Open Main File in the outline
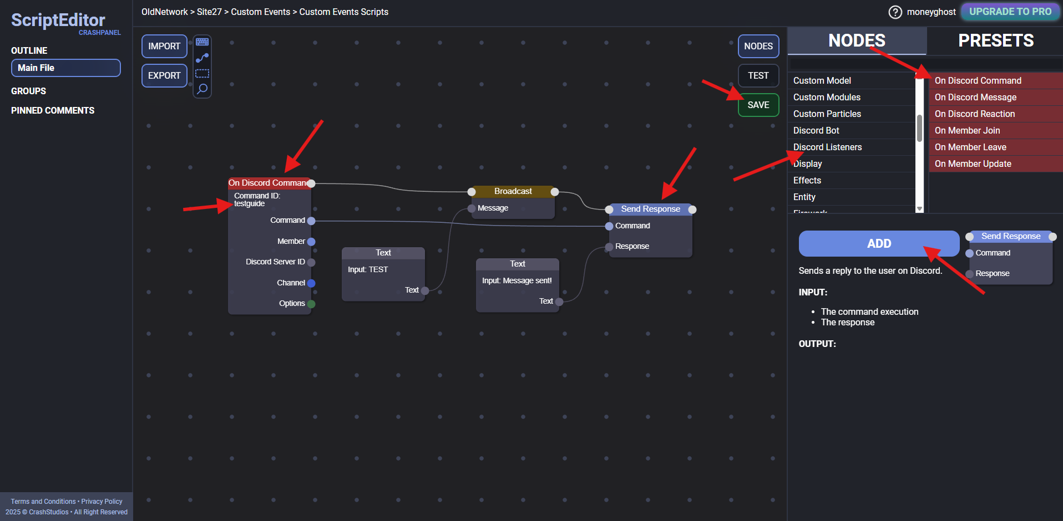The height and width of the screenshot is (521, 1063). click(x=65, y=68)
